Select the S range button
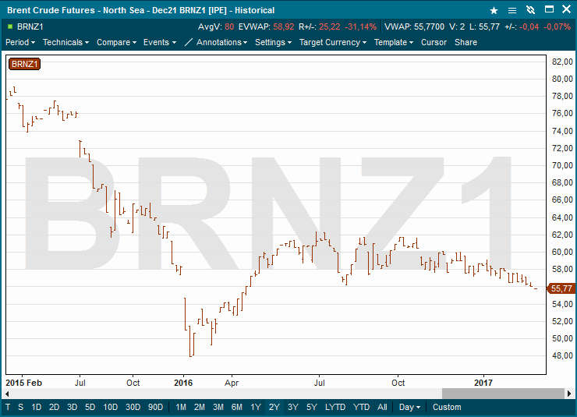 coord(20,407)
